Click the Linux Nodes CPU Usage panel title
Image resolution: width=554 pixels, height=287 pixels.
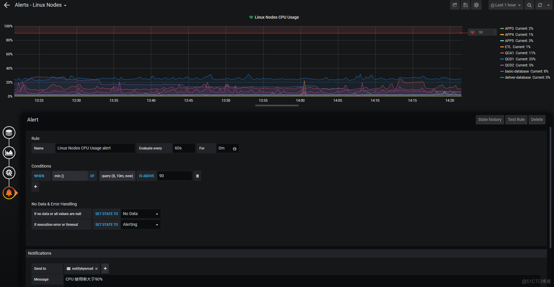(x=277, y=17)
